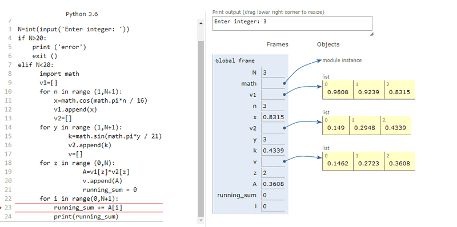This screenshot has height=227, width=457.
Task: Click v2 list cell index 2, 0.4339
Action: 395,125
